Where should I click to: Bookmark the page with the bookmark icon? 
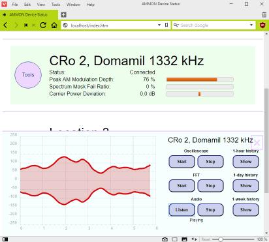(x=166, y=25)
